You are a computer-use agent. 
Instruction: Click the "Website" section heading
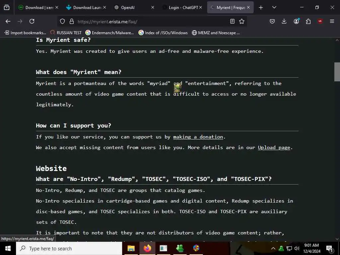[x=51, y=168]
